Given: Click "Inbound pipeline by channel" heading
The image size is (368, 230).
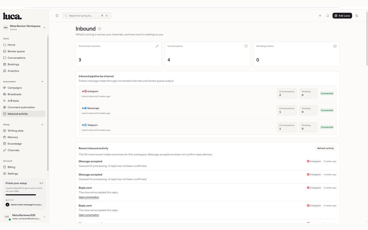Looking at the screenshot, I should [x=96, y=76].
